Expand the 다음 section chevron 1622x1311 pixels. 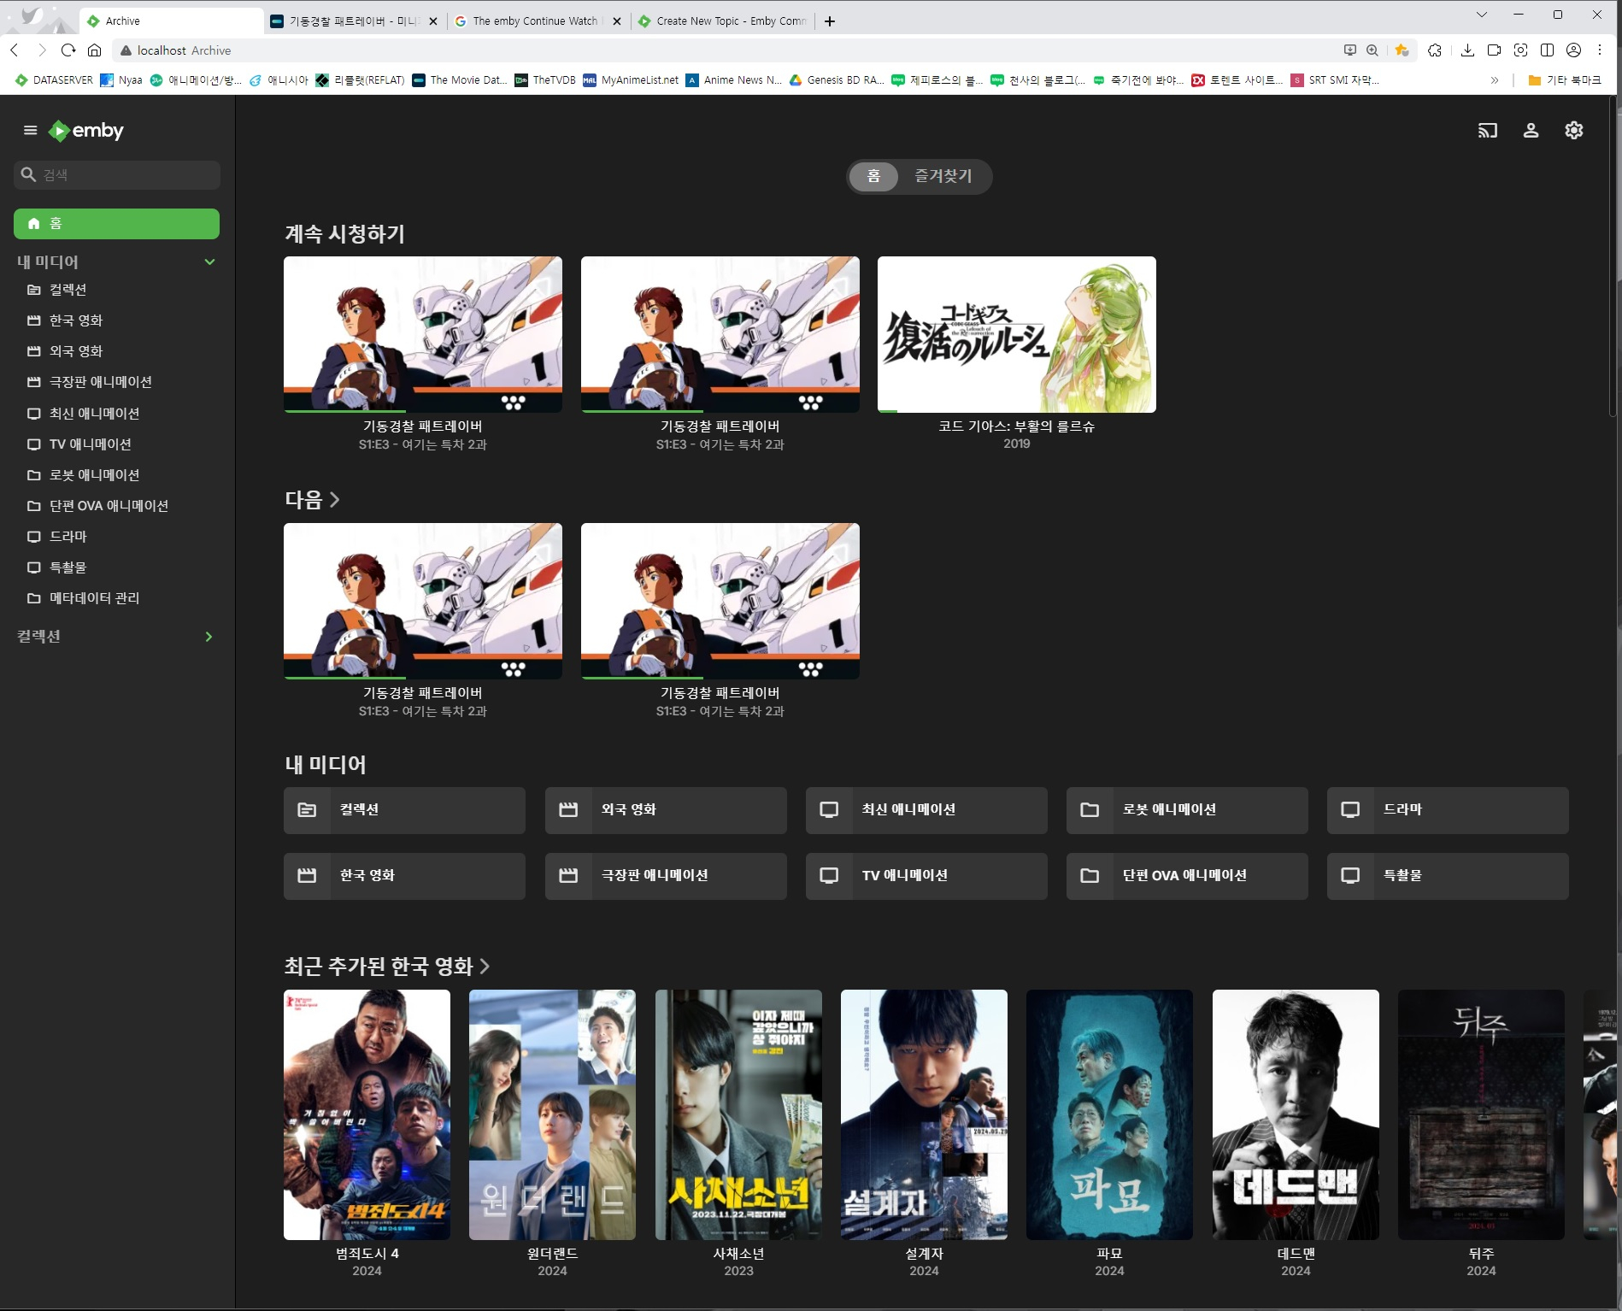pos(334,499)
